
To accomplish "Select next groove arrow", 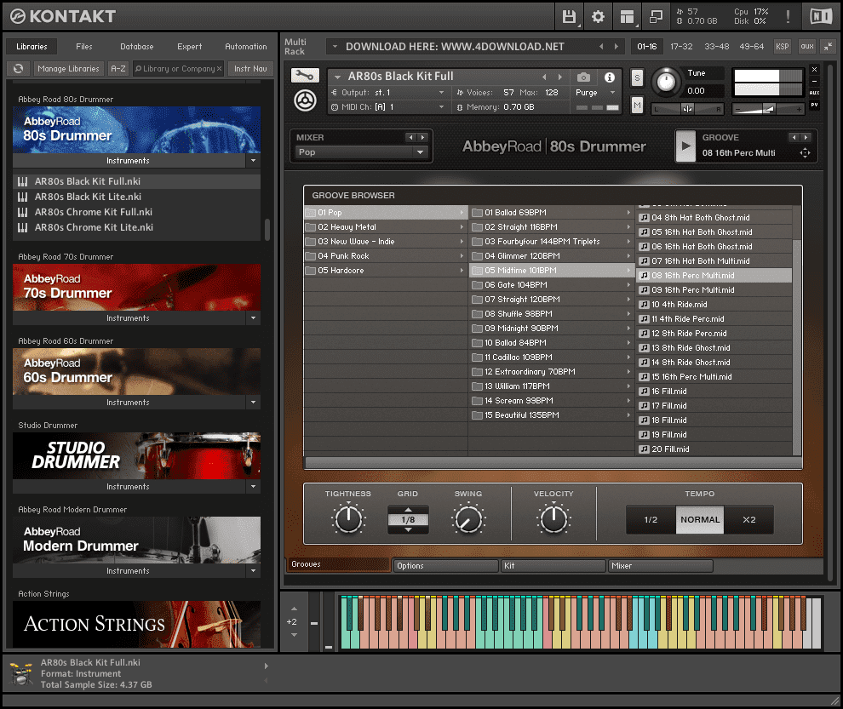I will click(806, 138).
